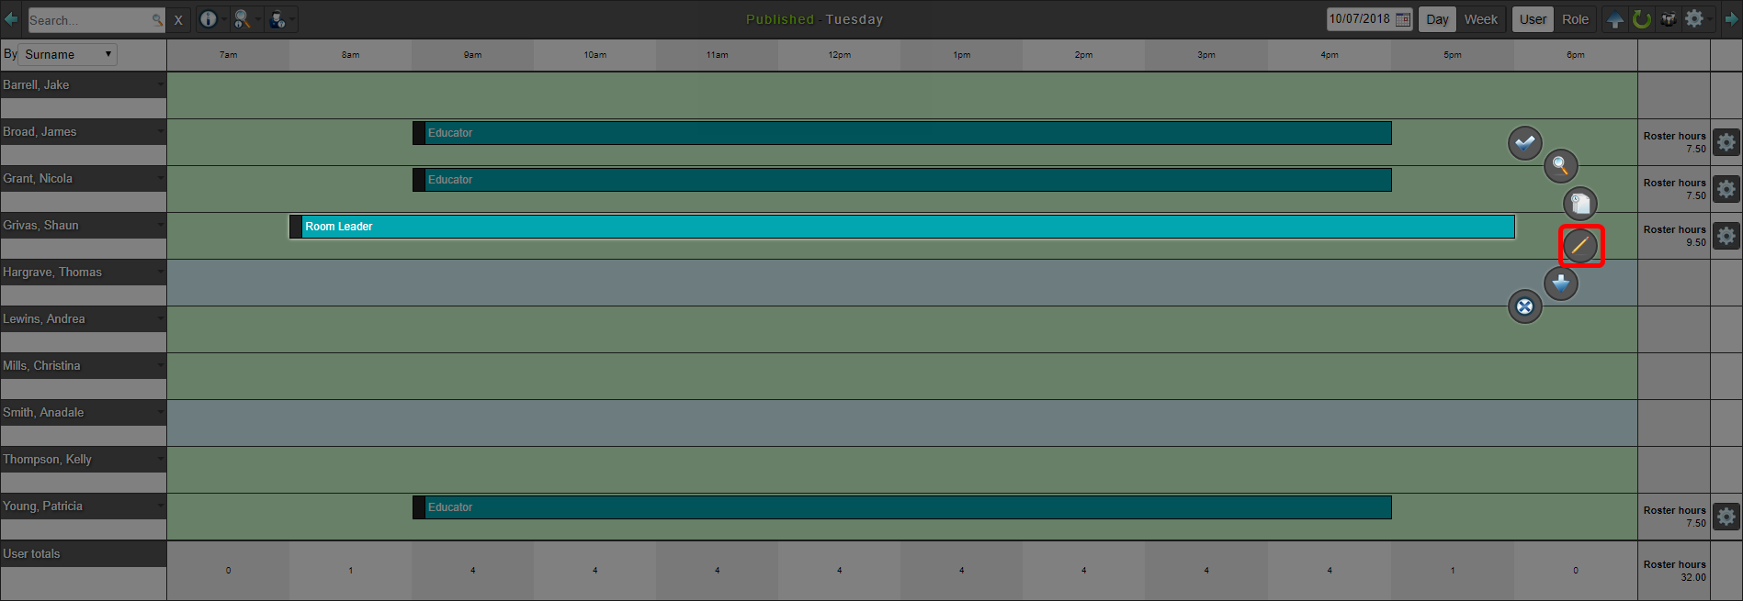
Task: Select Shaun Grivas Room Leader shift
Action: [x=900, y=227]
